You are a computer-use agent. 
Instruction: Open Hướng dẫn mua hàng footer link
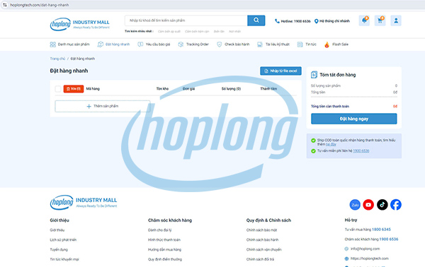pyautogui.click(x=164, y=249)
